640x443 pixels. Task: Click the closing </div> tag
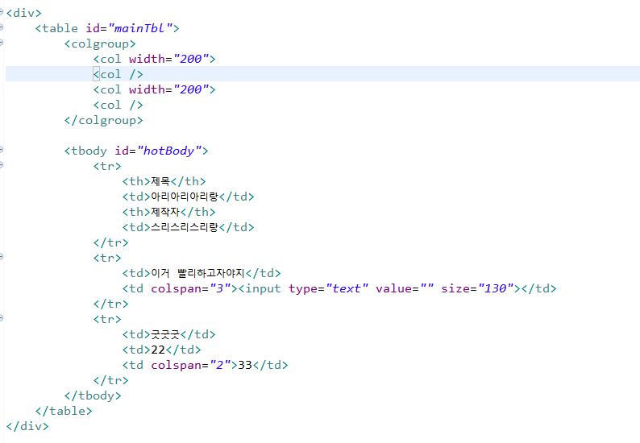pos(27,426)
